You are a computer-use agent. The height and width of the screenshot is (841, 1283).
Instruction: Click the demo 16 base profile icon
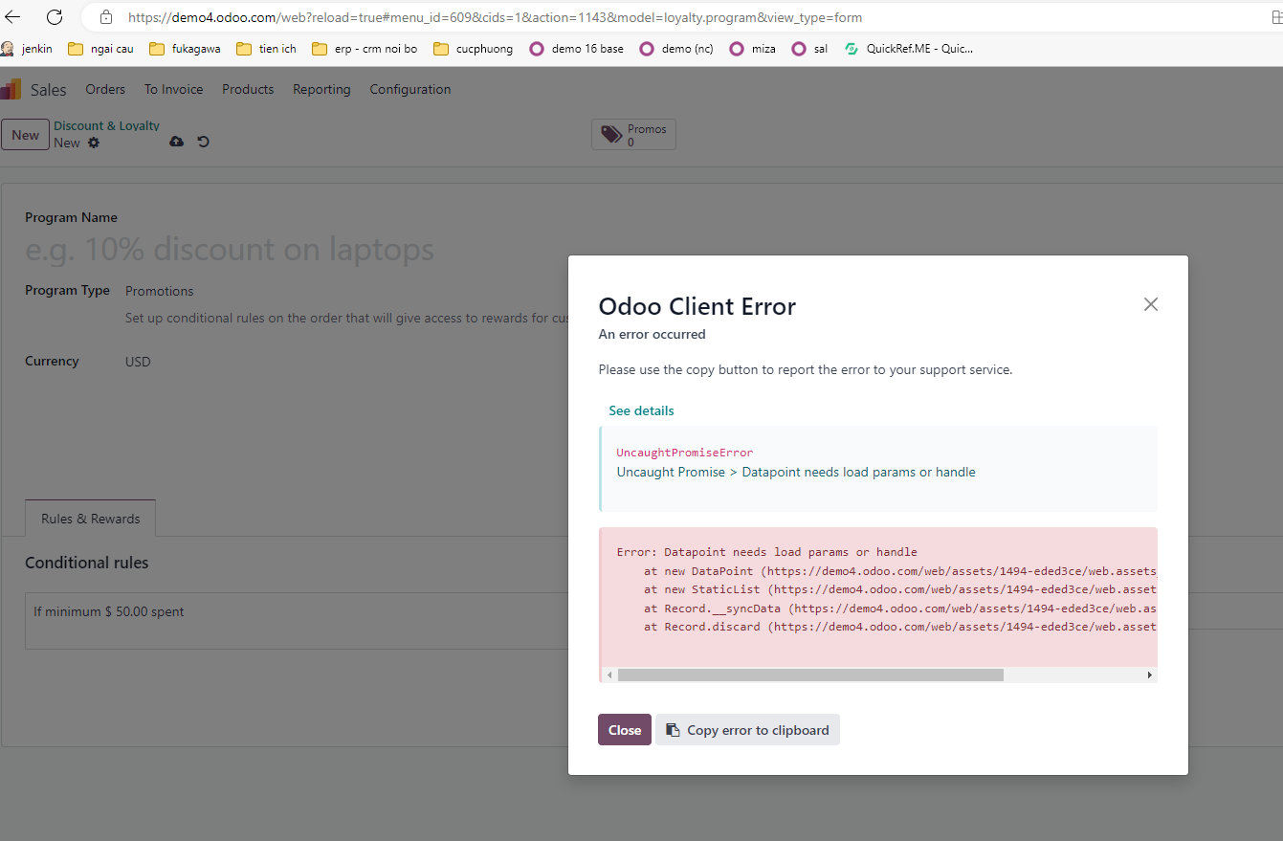536,48
